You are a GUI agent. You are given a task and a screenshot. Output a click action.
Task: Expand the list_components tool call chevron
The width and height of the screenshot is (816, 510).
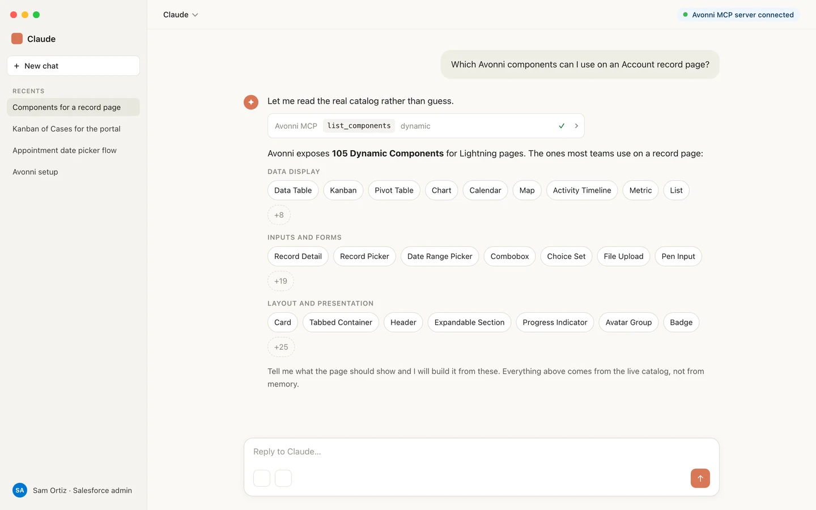pyautogui.click(x=576, y=126)
